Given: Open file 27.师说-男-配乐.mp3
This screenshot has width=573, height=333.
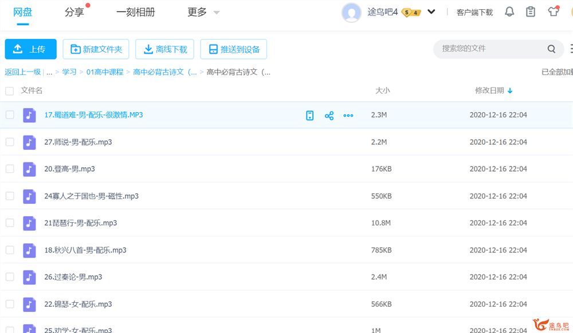Looking at the screenshot, I should 78,142.
